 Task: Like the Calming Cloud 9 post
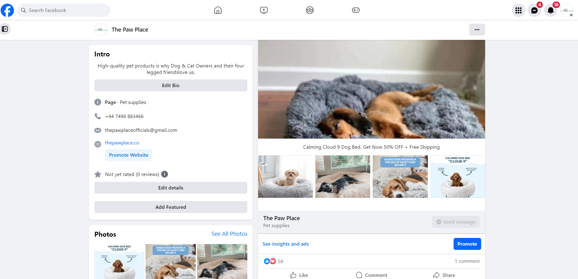[x=299, y=275]
